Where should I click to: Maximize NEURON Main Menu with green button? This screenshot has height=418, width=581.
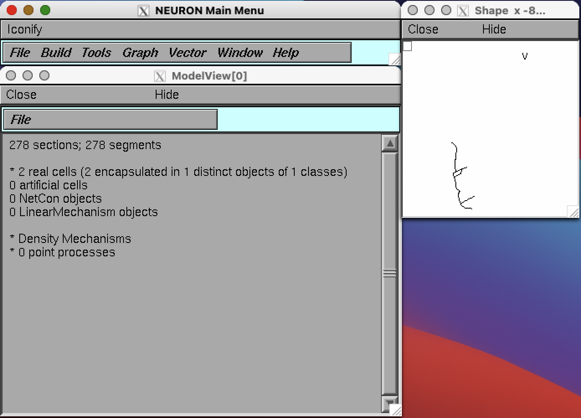45,10
